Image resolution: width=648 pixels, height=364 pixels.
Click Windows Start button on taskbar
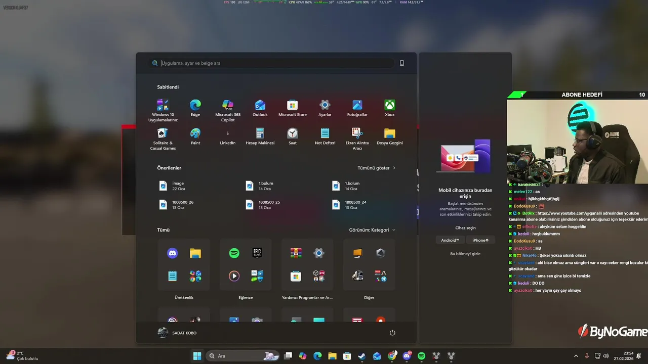(197, 356)
